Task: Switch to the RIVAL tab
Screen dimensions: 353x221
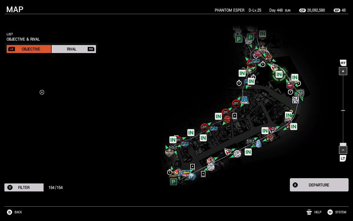Action: [74, 49]
